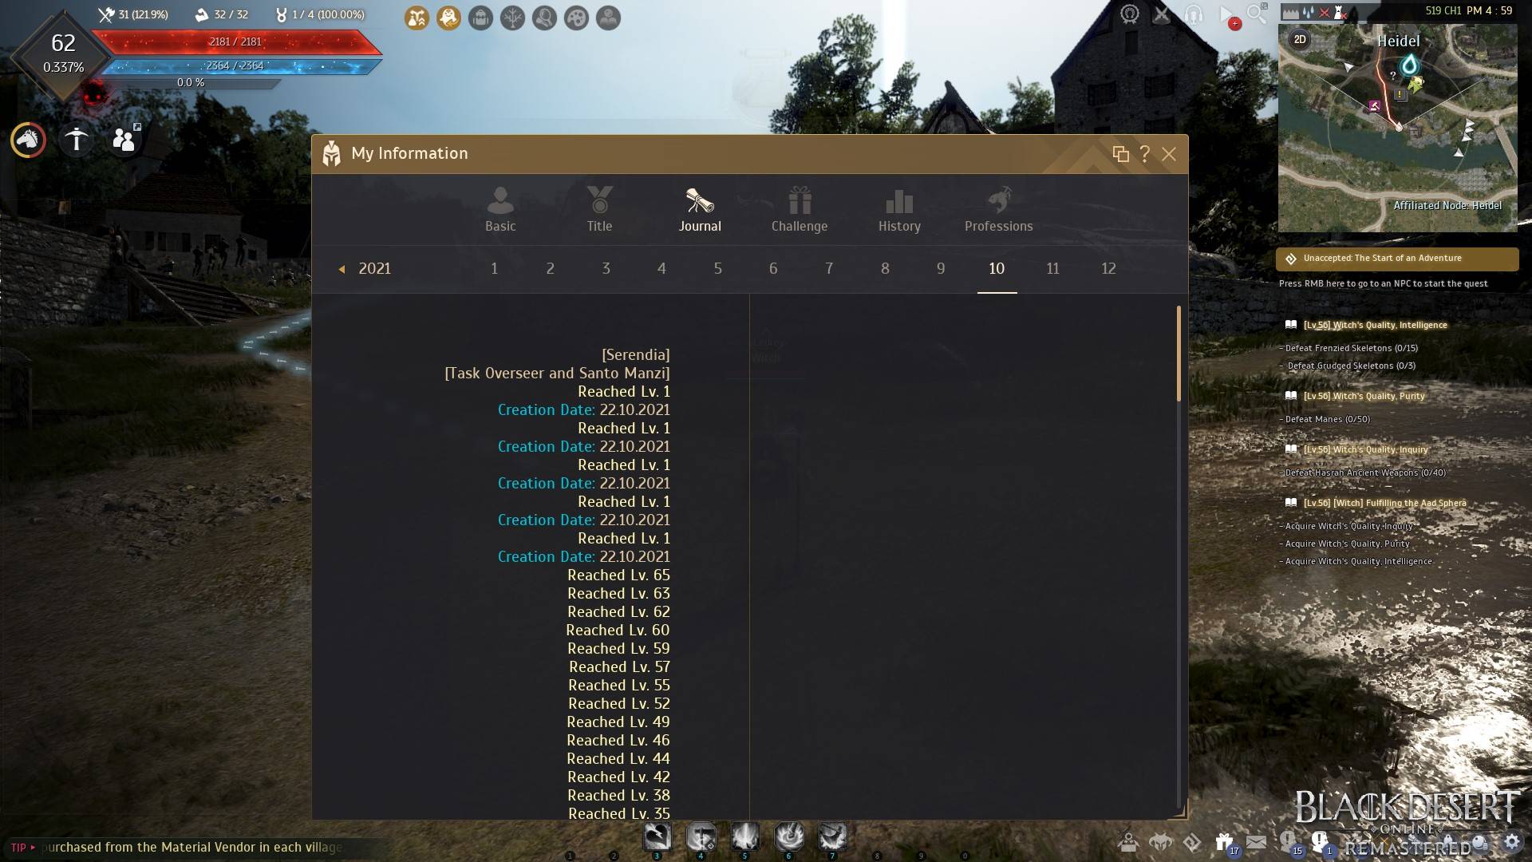The height and width of the screenshot is (862, 1532).
Task: Open the History panel
Action: pos(898,208)
